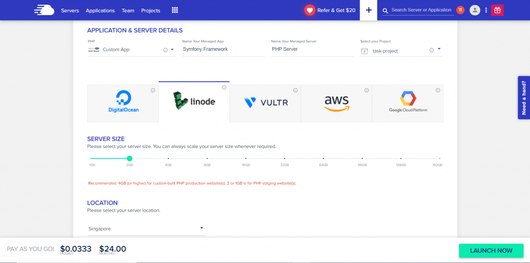Open the user avatar menu
Screen dimensions: 530x263
pyautogui.click(x=475, y=10)
